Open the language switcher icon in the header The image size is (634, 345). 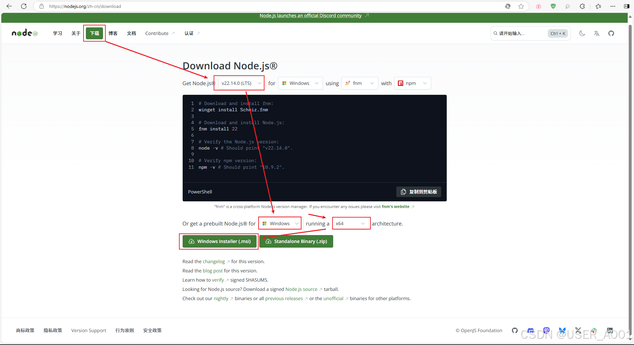pos(596,33)
